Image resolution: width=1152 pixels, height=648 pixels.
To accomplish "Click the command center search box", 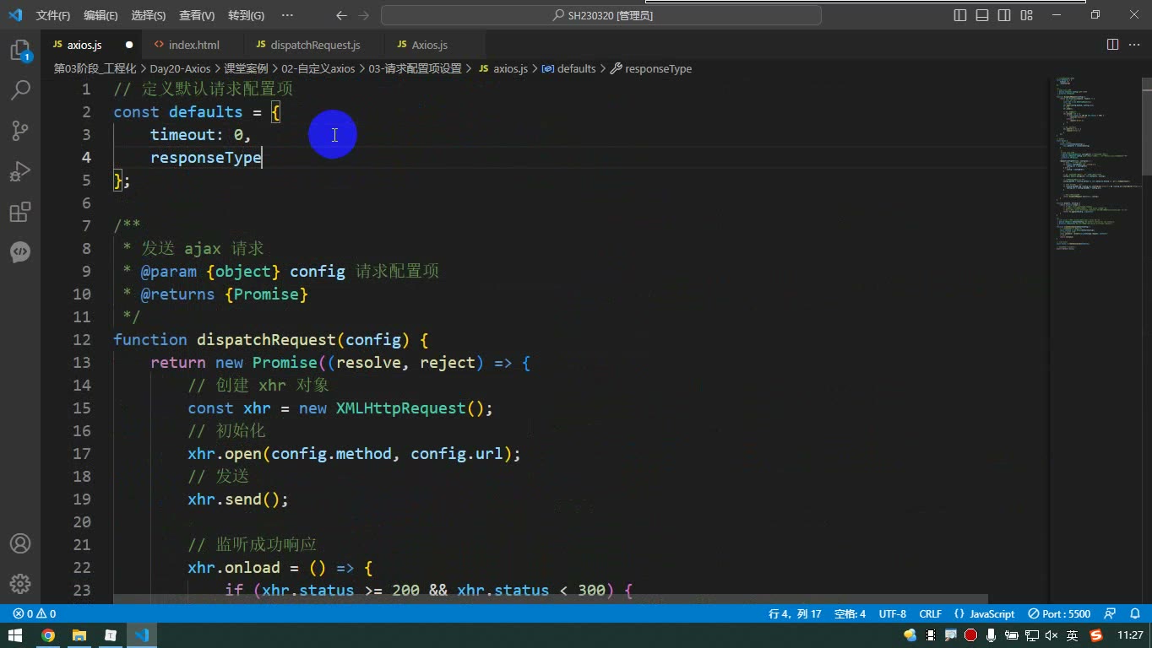I will 601,15.
